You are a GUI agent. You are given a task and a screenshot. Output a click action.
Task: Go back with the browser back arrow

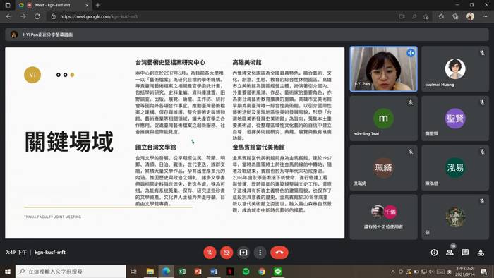[x=8, y=16]
